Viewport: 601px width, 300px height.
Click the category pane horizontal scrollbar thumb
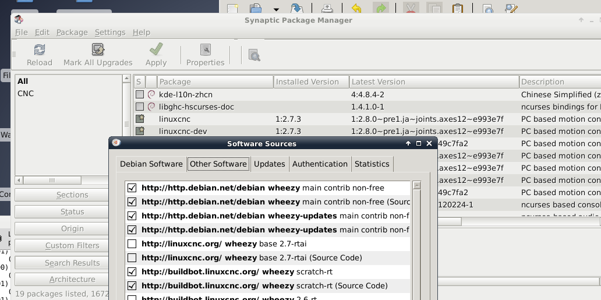(52, 181)
